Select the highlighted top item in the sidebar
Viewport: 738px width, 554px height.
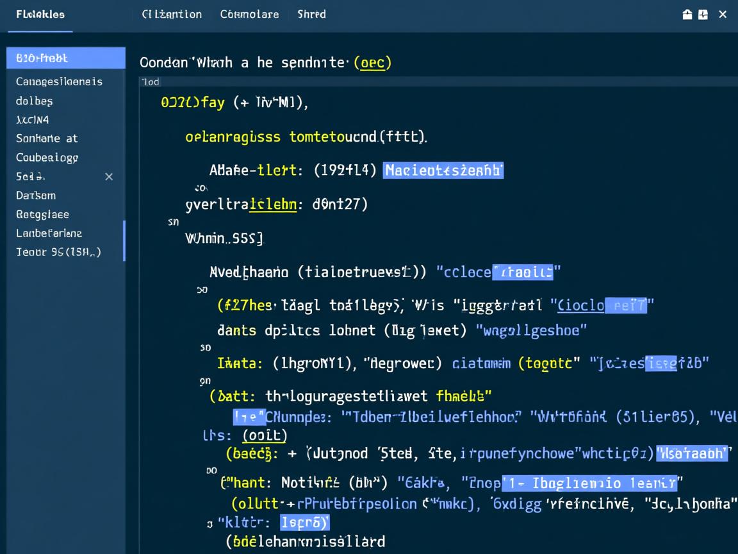click(65, 58)
